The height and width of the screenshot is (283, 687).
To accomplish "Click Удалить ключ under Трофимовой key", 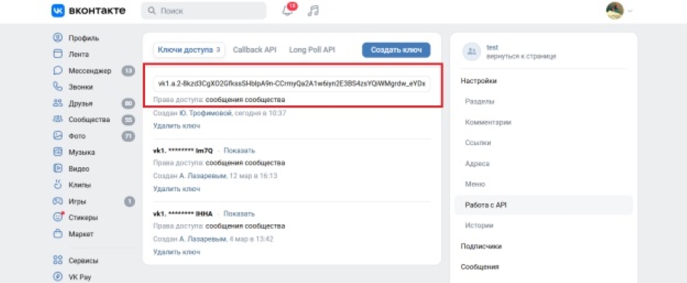I will coord(176,126).
